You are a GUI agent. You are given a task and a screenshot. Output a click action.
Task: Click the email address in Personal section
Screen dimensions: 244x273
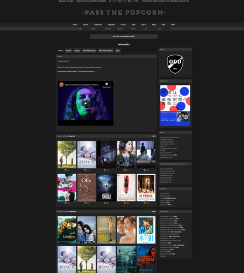click(170, 198)
